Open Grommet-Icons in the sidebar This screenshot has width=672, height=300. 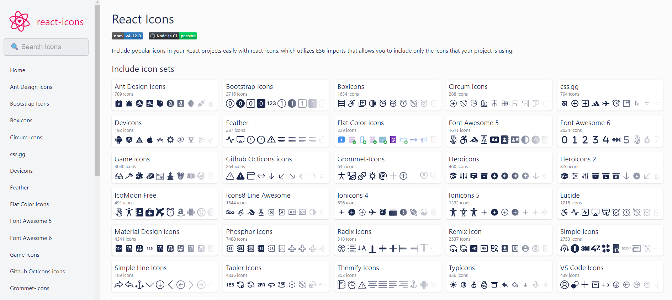click(30, 288)
